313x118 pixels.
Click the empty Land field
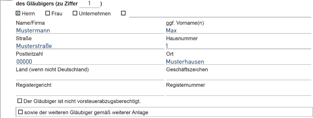pyautogui.click(x=90, y=77)
